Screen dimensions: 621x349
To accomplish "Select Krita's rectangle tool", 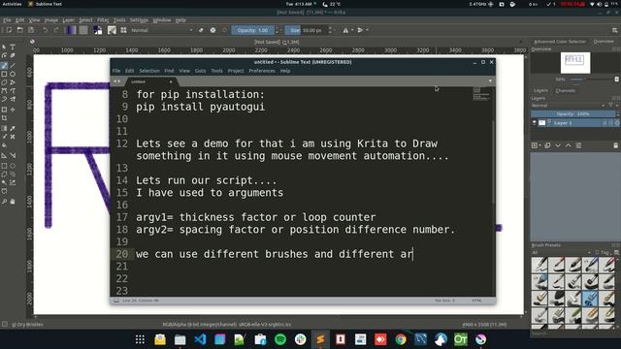I will (x=4, y=74).
